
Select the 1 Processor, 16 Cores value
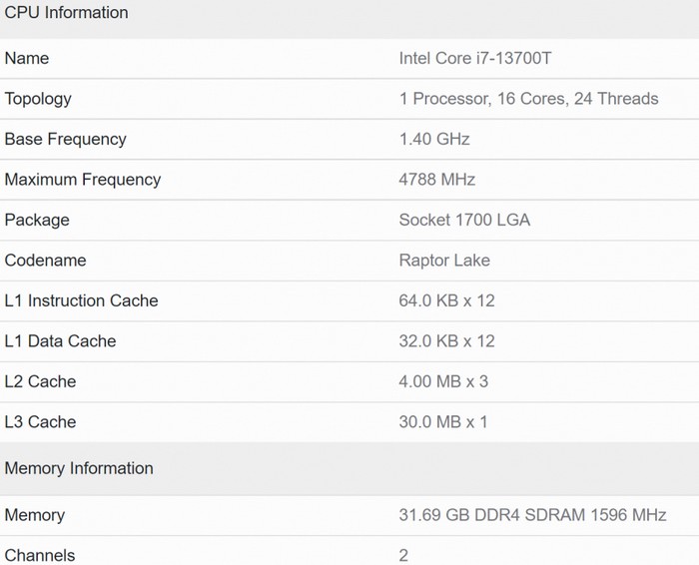528,99
